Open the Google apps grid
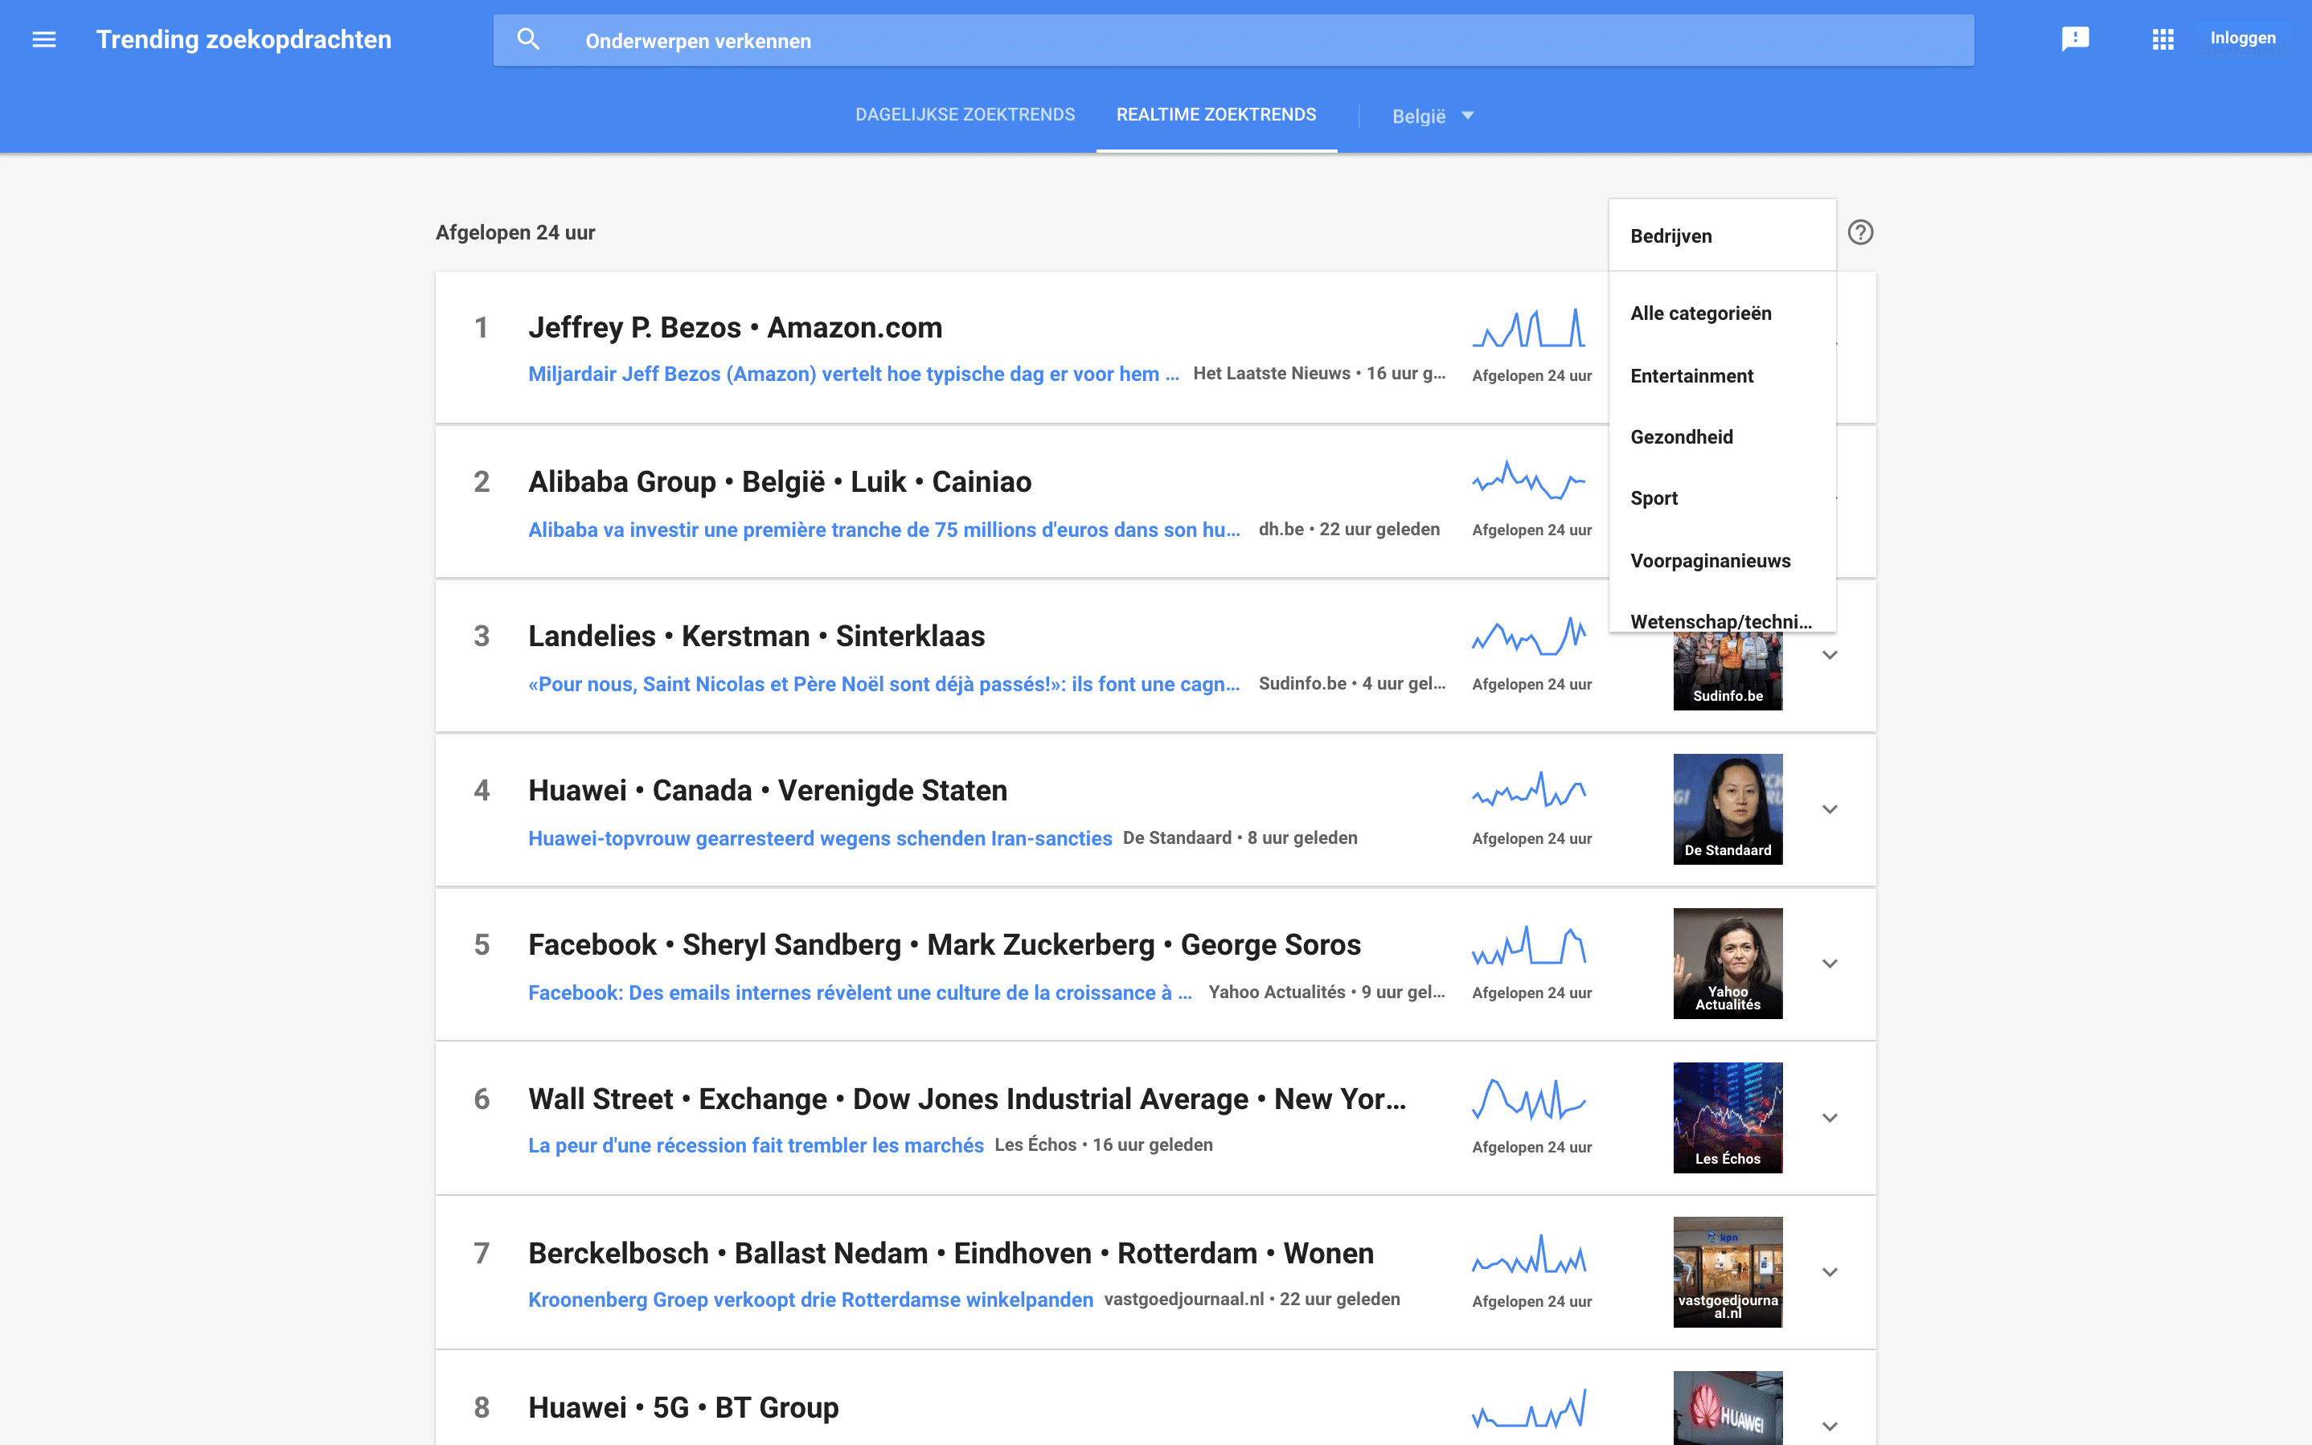The width and height of the screenshot is (2312, 1445). 2163,39
